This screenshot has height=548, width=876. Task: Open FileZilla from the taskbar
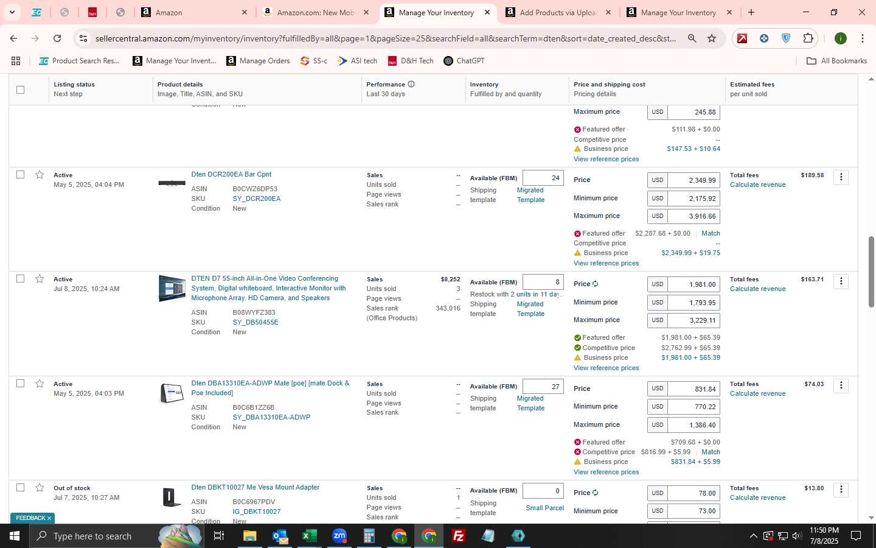(459, 536)
